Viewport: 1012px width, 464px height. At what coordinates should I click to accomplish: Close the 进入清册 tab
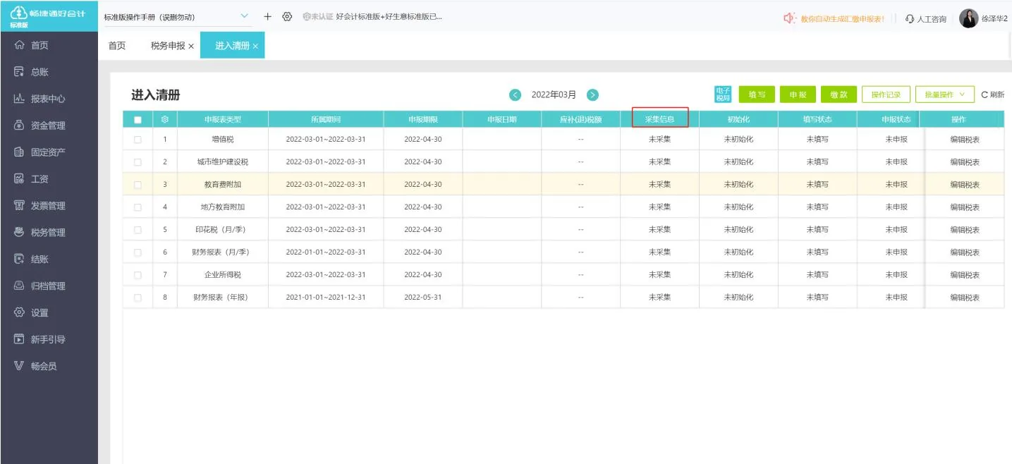click(x=255, y=47)
